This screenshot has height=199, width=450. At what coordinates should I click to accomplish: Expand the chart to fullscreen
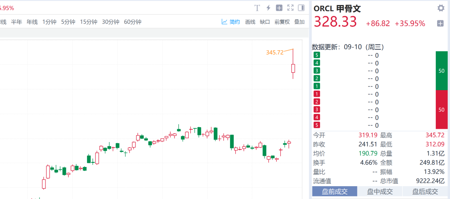(290, 8)
